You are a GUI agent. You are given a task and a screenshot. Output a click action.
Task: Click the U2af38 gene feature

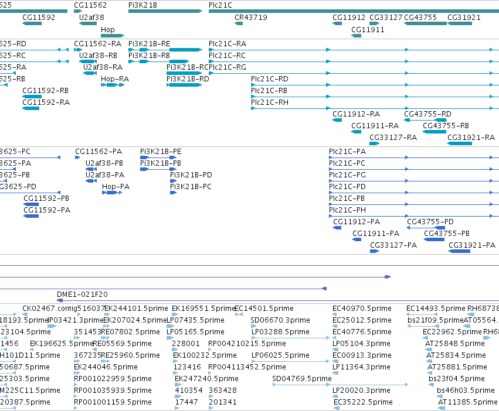tap(88, 23)
